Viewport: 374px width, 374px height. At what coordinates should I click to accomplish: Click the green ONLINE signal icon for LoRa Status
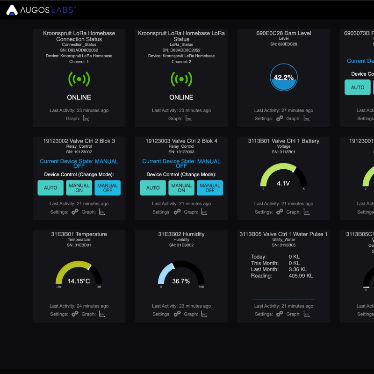click(x=181, y=79)
